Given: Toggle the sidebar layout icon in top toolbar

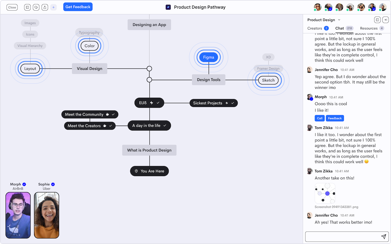Looking at the screenshot, I should click(x=27, y=7).
